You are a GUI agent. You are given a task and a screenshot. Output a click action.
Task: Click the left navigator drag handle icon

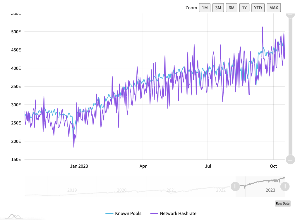pos(235,186)
